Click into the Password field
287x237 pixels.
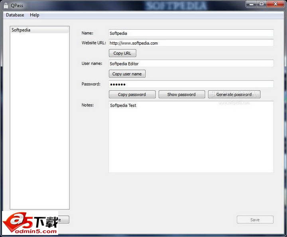point(191,84)
